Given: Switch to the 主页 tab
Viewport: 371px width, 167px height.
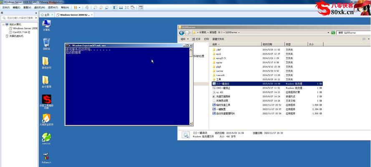Looking at the screenshot, I should pyautogui.click(x=45, y=15).
